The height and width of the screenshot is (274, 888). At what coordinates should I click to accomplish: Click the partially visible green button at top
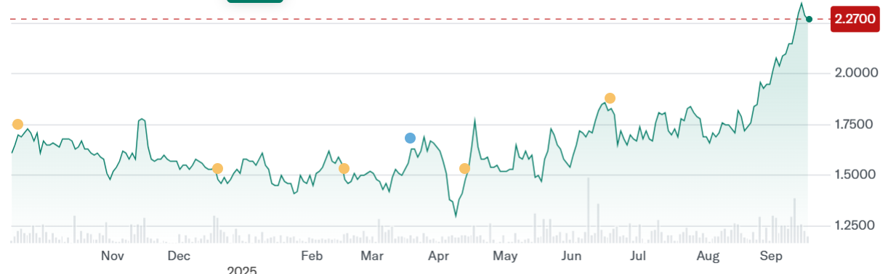pos(254,1)
